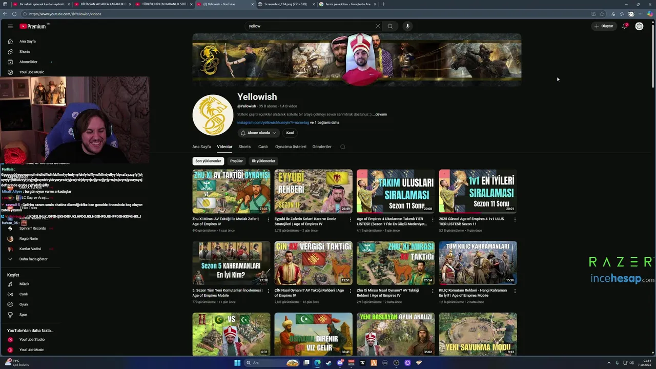Open Ragıb Narin subscription channel
This screenshot has width=656, height=369.
pos(28,239)
